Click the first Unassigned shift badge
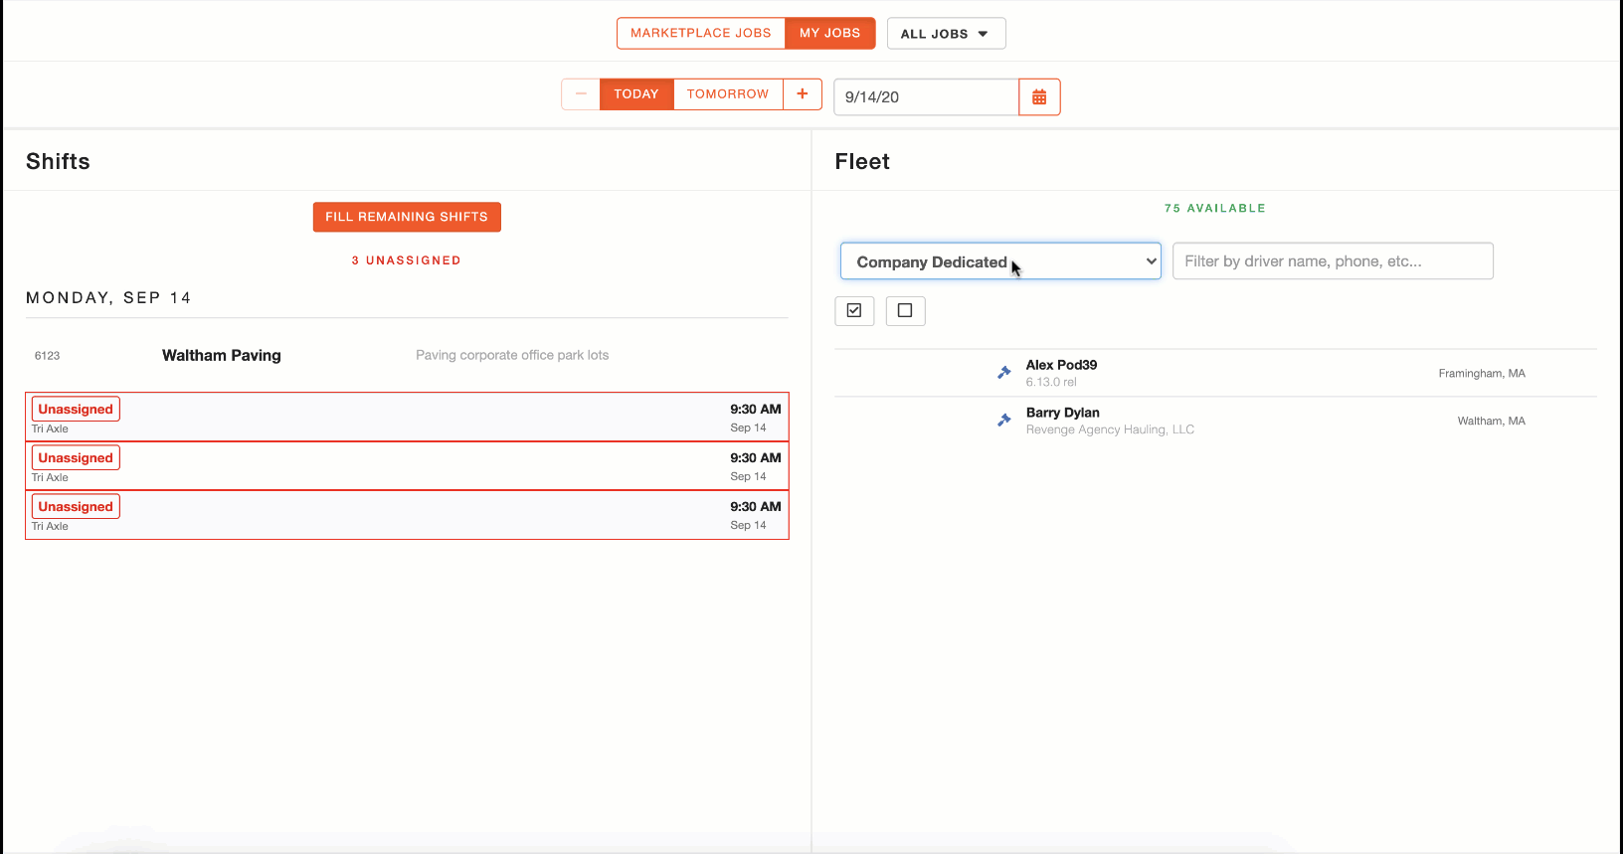 tap(76, 410)
